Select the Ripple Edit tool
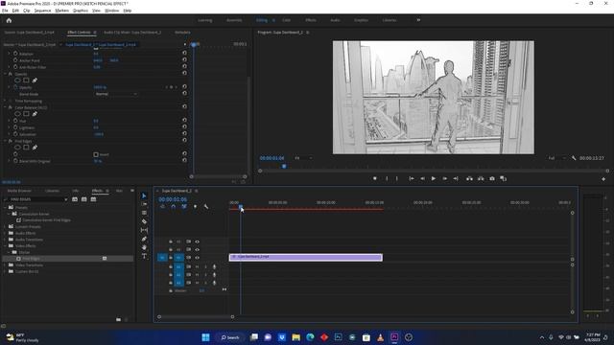 click(144, 213)
